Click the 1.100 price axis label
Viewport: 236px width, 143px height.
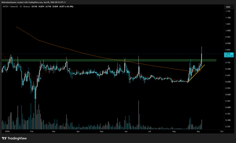[x=228, y=18]
